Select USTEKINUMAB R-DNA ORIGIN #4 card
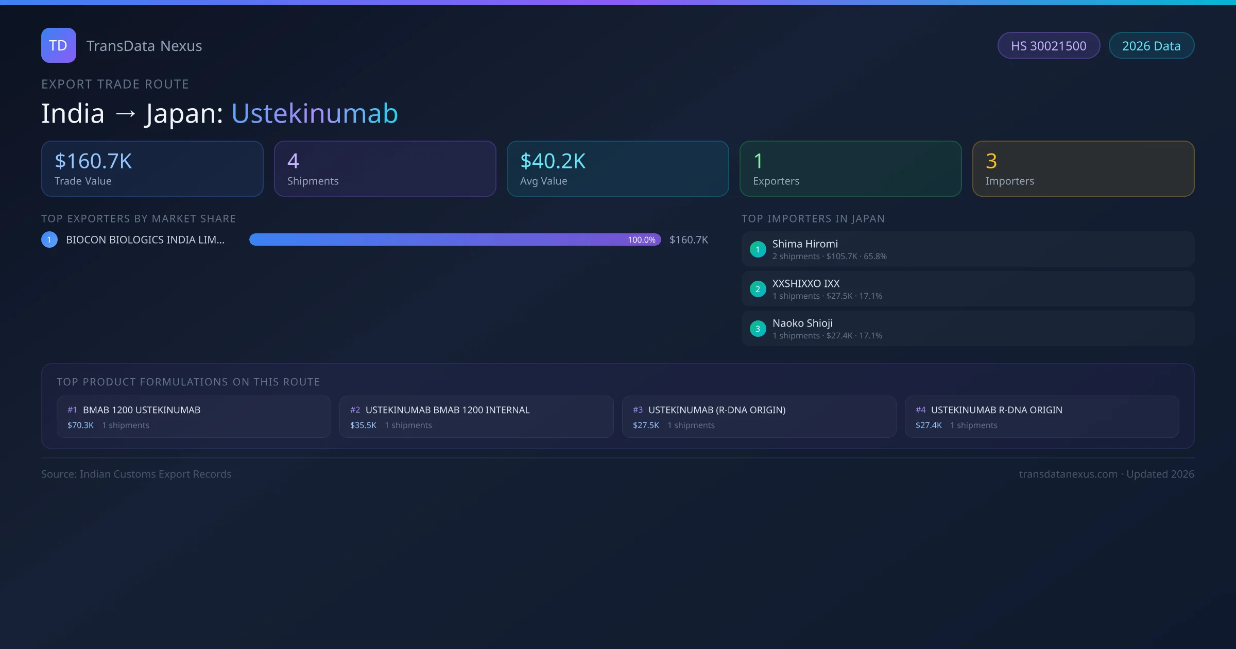The height and width of the screenshot is (649, 1236). 1041,417
